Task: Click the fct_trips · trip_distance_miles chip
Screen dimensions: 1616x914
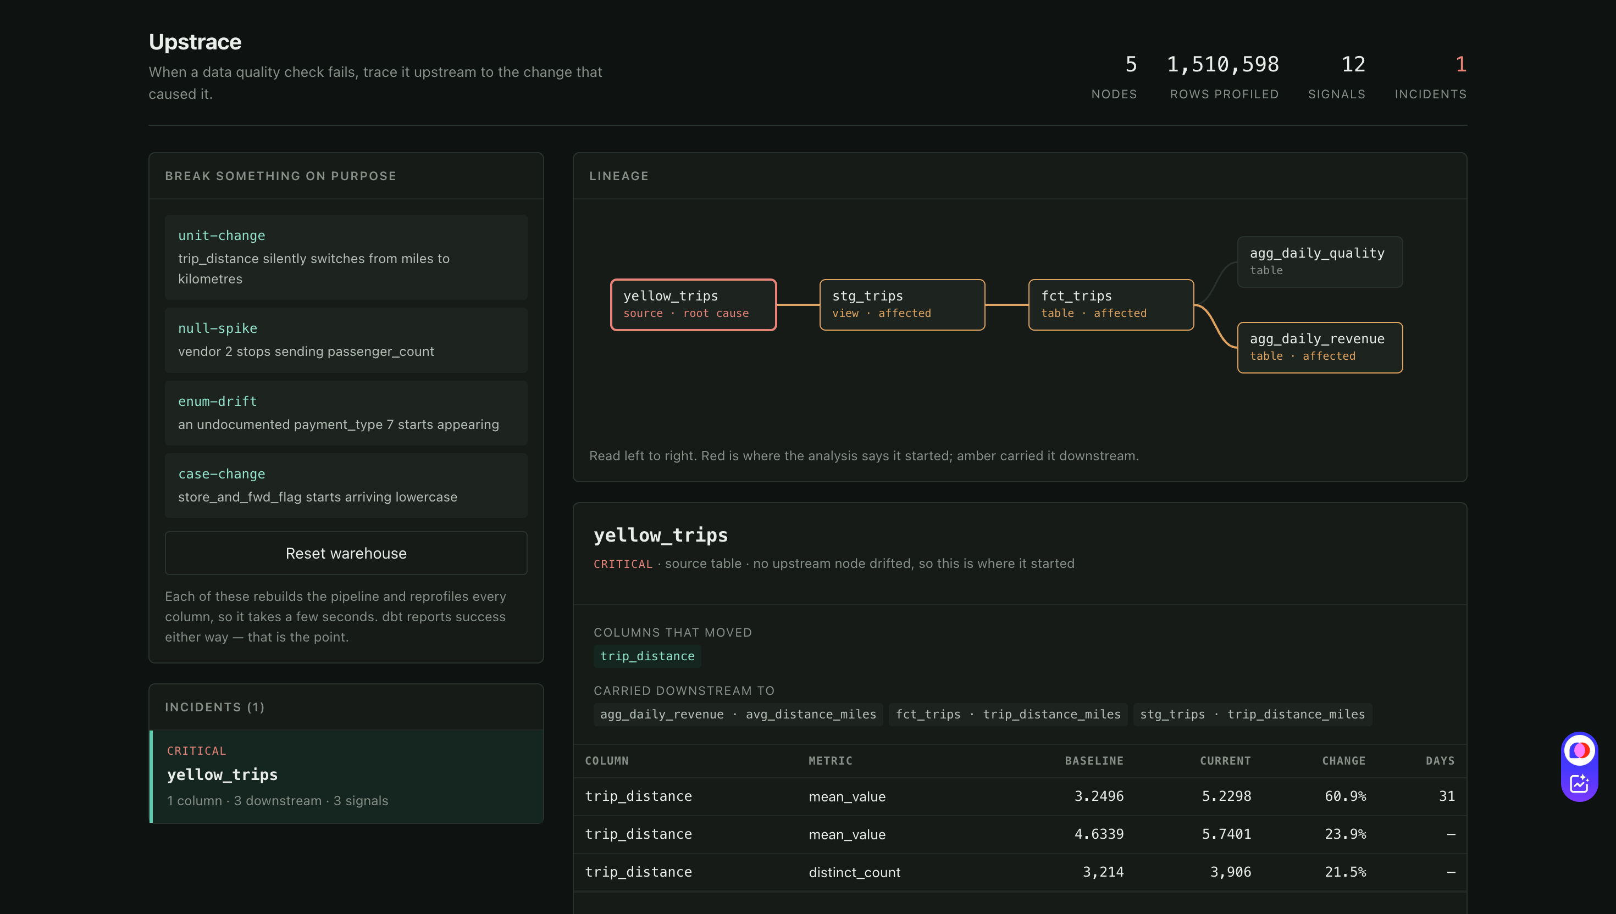Action: click(x=1008, y=715)
